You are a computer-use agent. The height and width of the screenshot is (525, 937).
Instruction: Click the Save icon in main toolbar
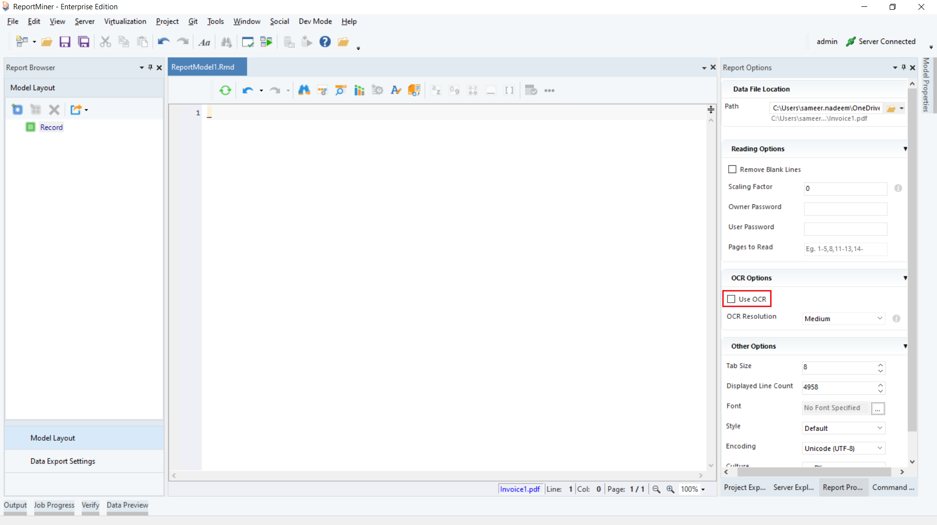pos(65,42)
